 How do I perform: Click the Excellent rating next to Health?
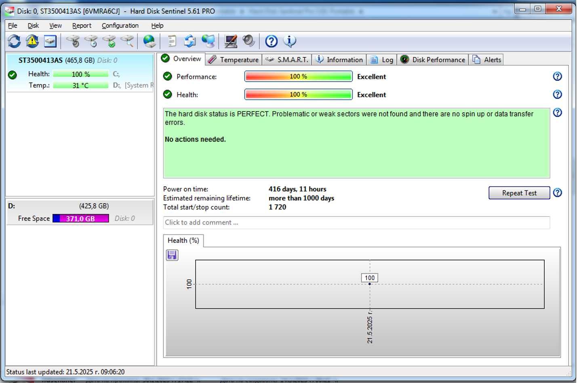coord(371,95)
